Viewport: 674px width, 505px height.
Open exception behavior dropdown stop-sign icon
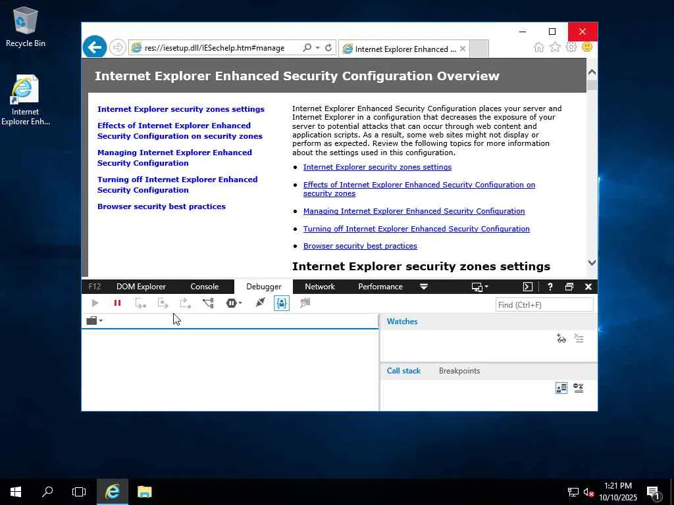(x=234, y=303)
